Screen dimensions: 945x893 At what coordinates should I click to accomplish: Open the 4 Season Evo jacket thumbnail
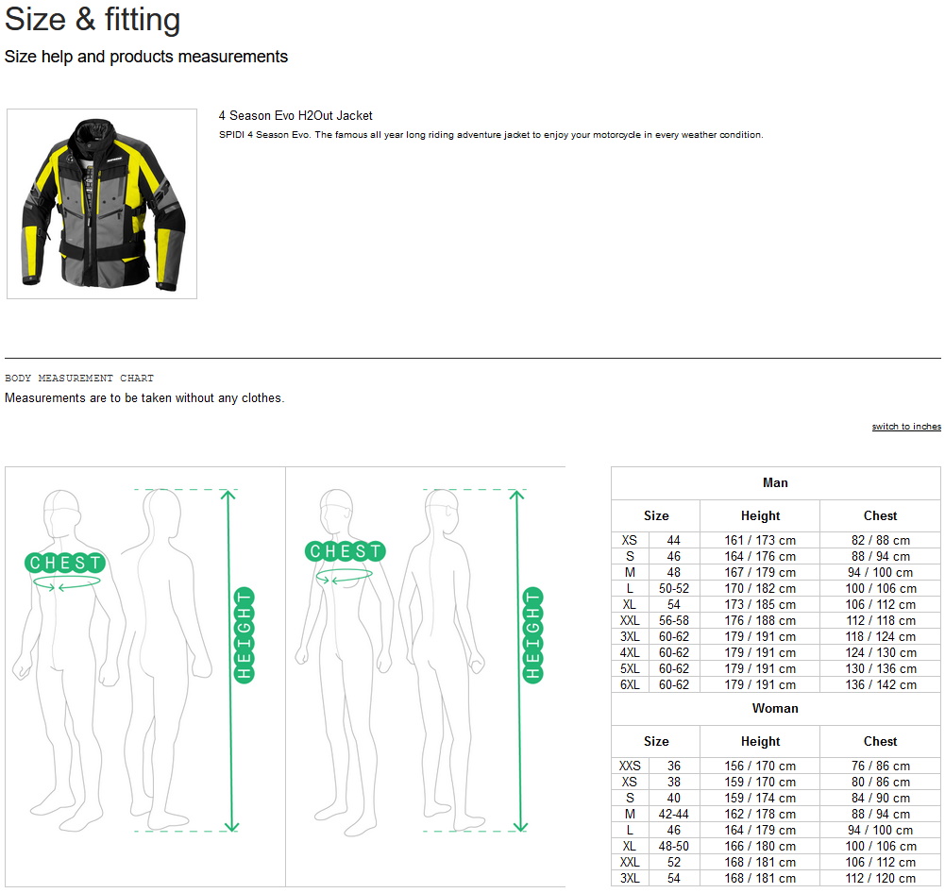tap(102, 204)
